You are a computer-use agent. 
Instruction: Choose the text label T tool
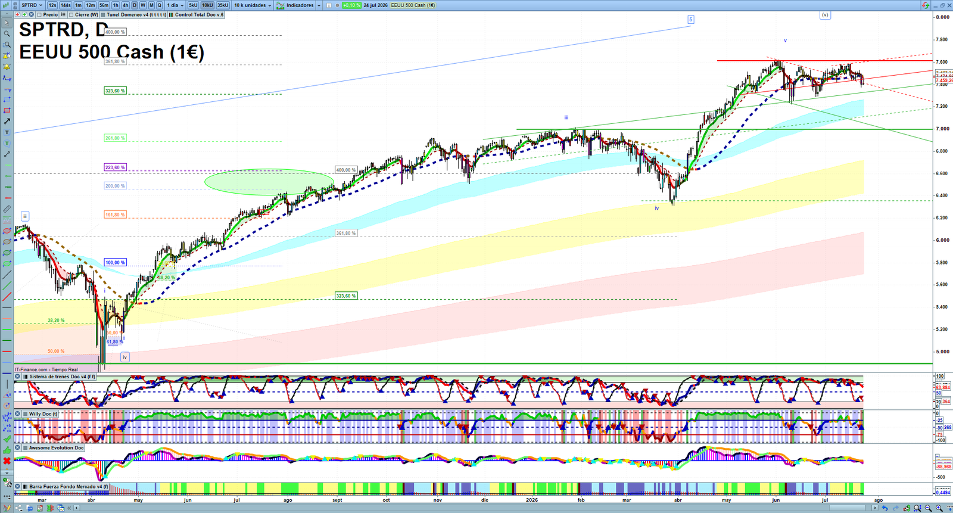pyautogui.click(x=7, y=132)
